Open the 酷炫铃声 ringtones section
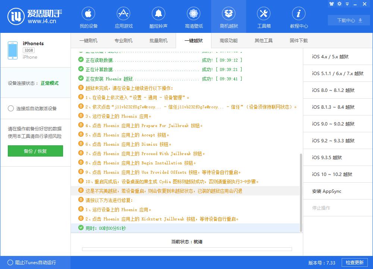Viewport: 373px width, 269px height. (x=158, y=16)
